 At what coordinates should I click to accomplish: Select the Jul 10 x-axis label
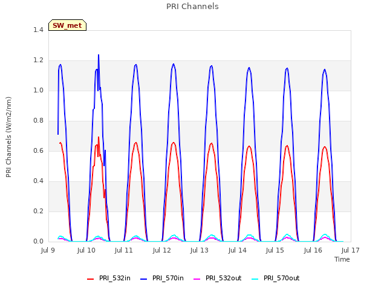tap(86, 250)
